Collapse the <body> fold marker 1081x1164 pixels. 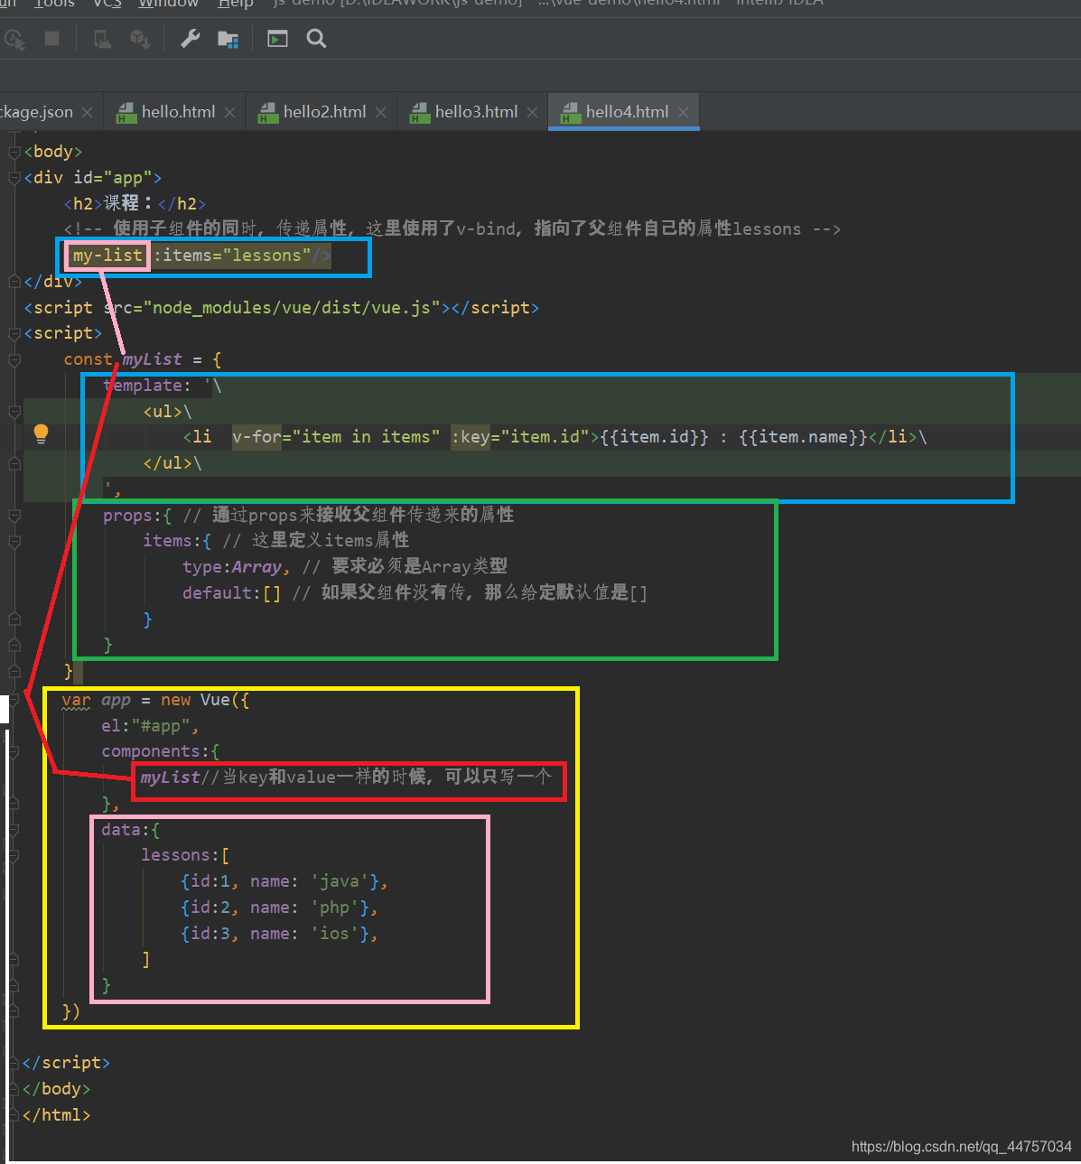click(x=14, y=152)
